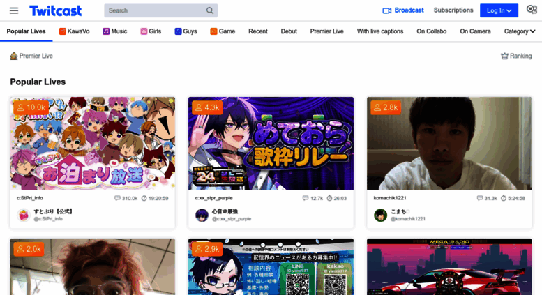
Task: Click the search magnifier icon
Action: coord(210,10)
